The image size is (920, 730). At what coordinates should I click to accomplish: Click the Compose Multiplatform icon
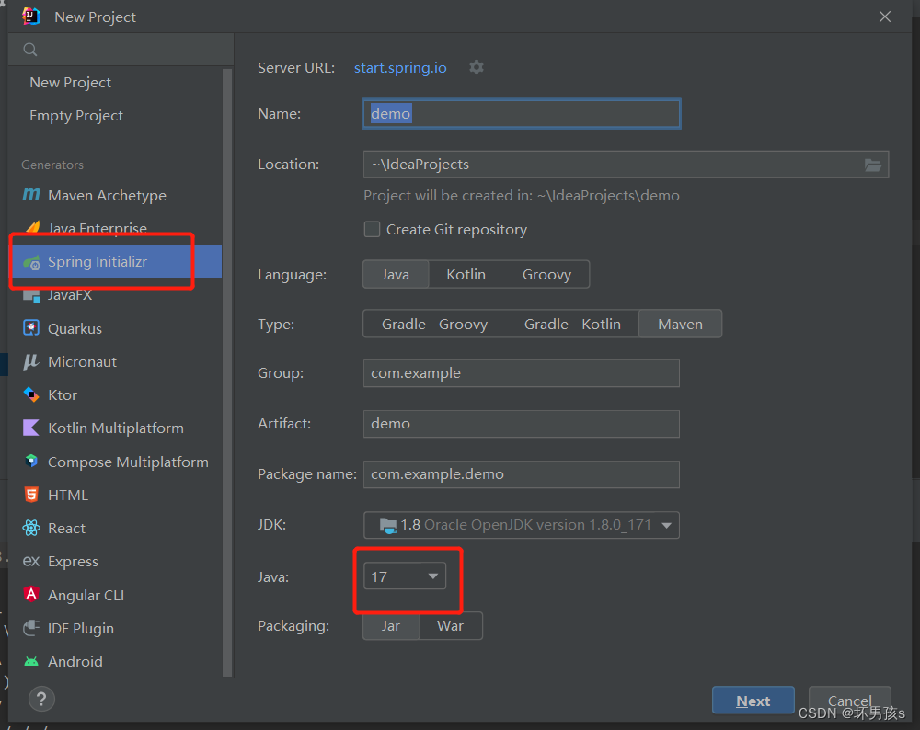pyautogui.click(x=31, y=462)
